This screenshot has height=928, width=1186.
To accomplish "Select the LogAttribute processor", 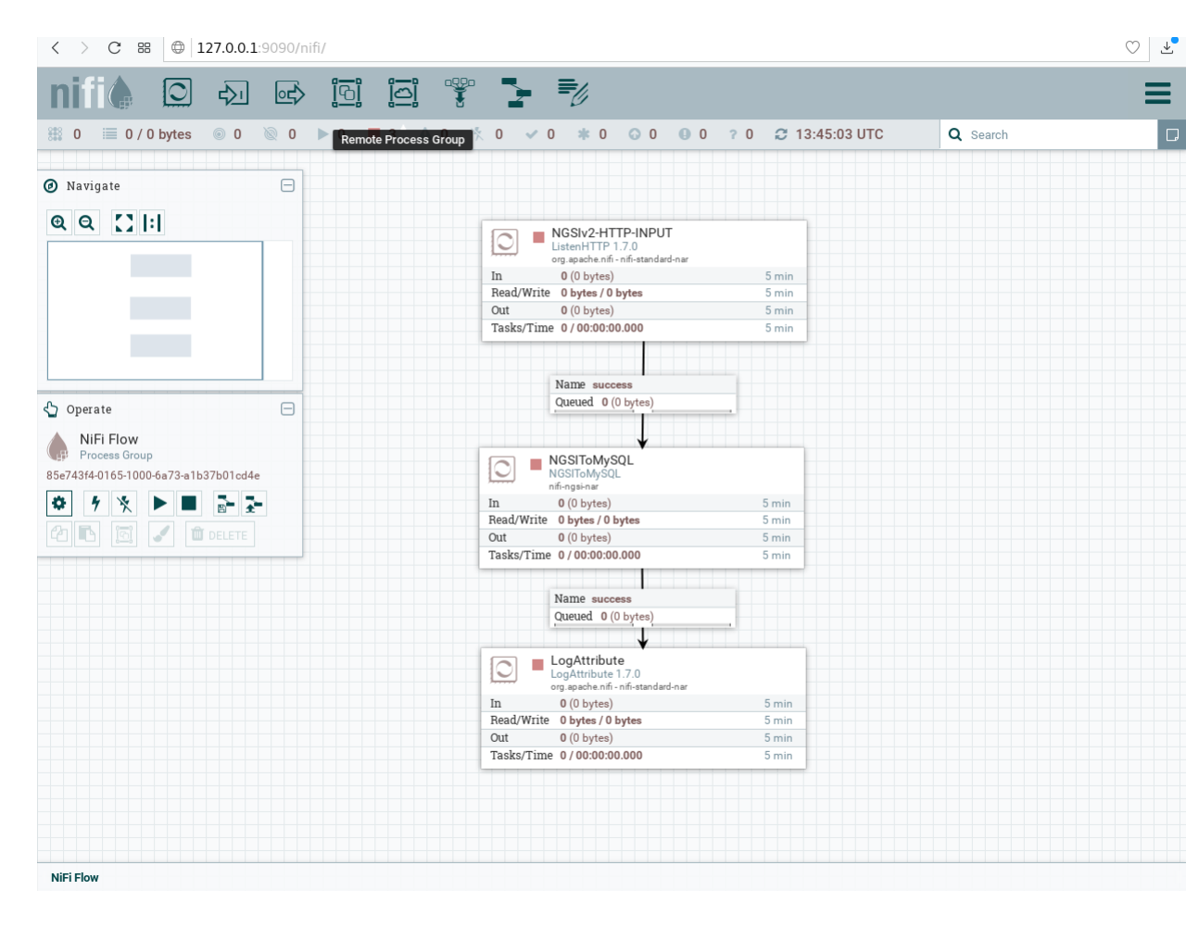I will [643, 709].
